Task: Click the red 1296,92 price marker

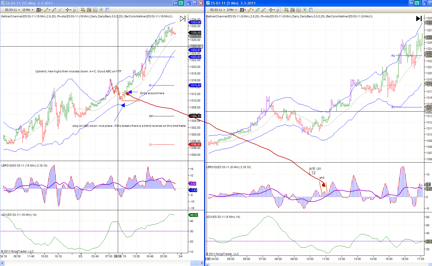Action: point(195,144)
